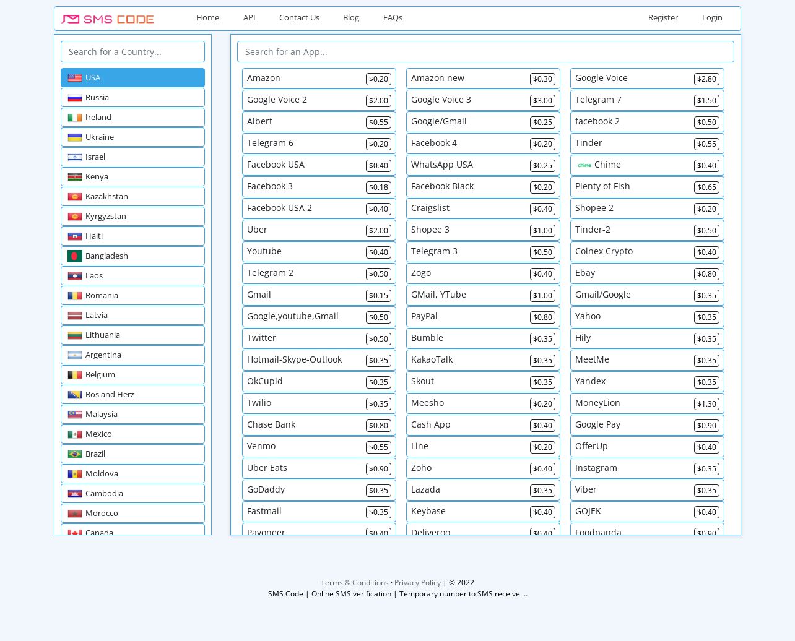Screen dimensions: 795x641
Task: Click the USA flag icon
Action: point(75,78)
